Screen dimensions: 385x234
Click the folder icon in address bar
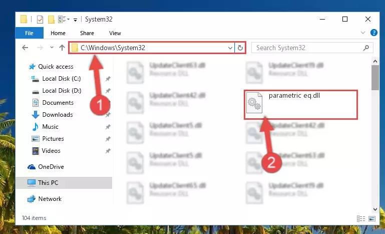coord(75,48)
